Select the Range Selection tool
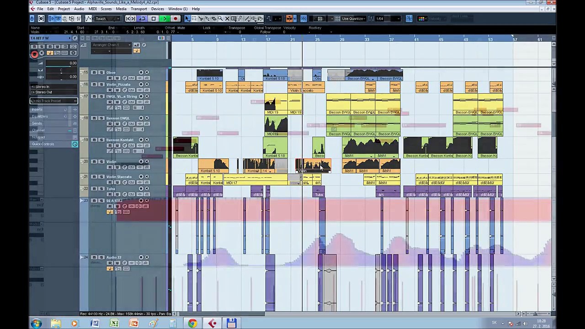This screenshot has height=329, width=585. (x=194, y=19)
